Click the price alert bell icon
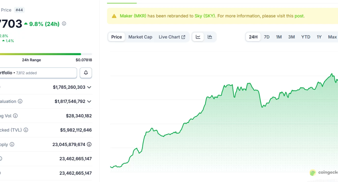Screen dimensions: 338x182 pos(86,73)
